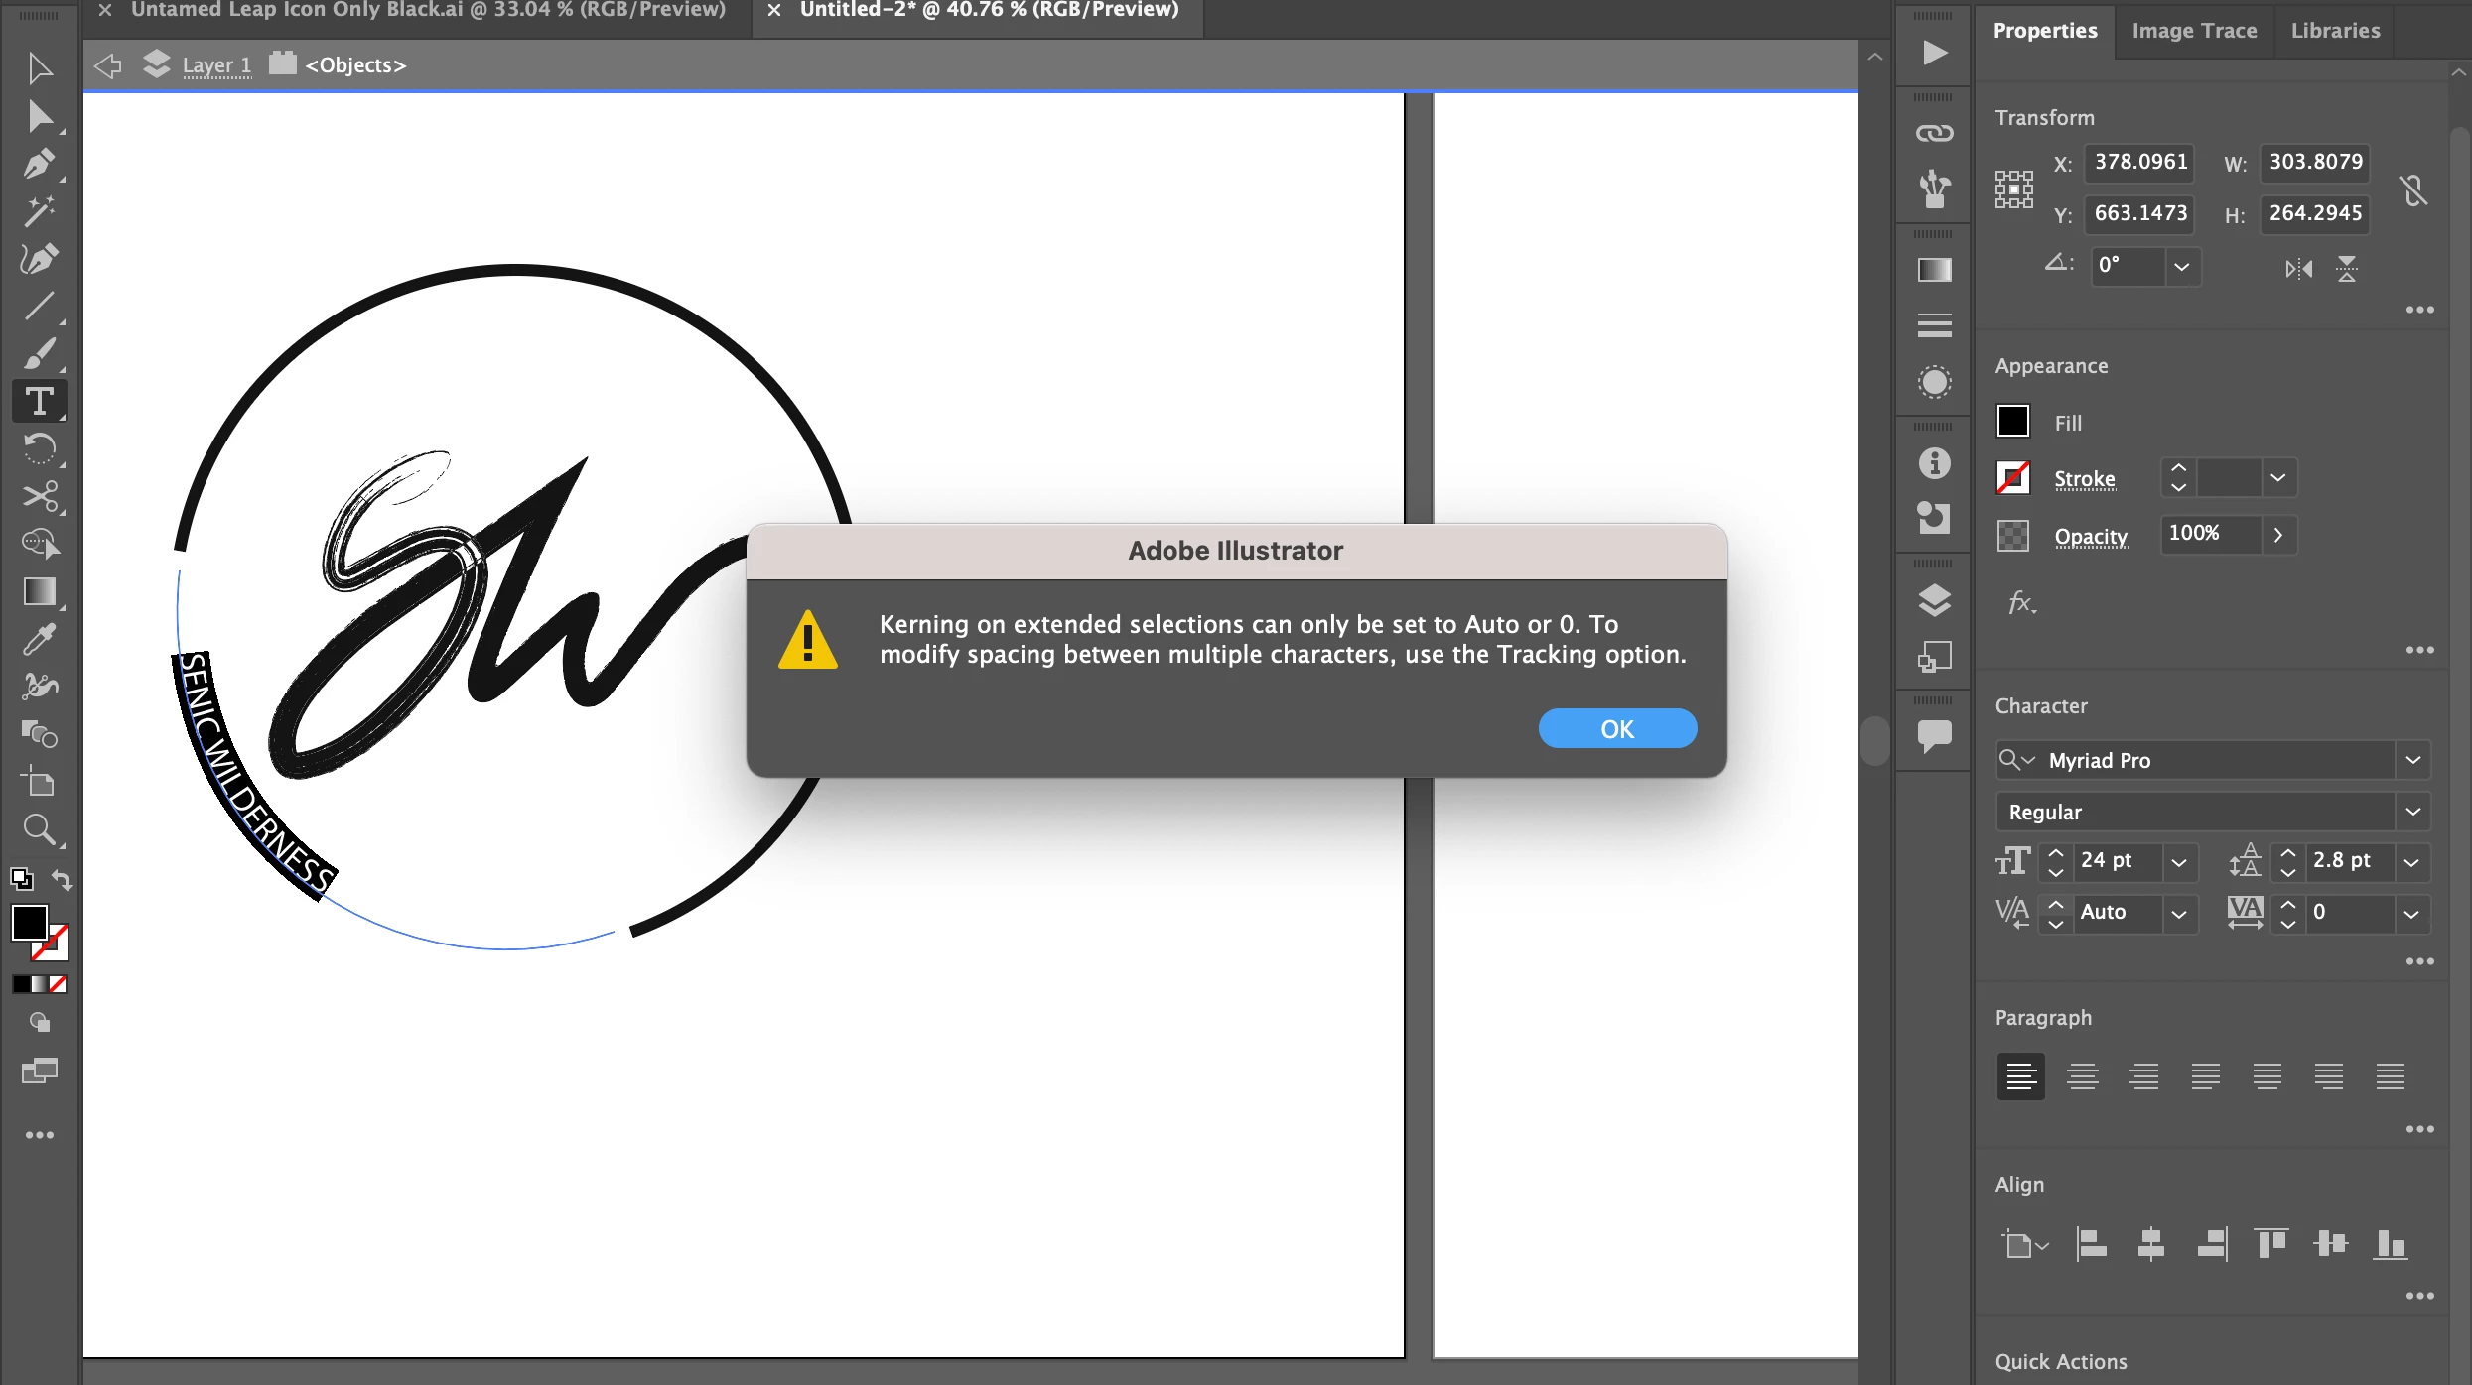Select the Eyedropper tool
The height and width of the screenshot is (1385, 2472).
pyautogui.click(x=40, y=640)
